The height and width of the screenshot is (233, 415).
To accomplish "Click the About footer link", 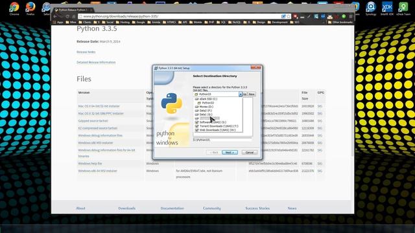I will (x=80, y=208).
